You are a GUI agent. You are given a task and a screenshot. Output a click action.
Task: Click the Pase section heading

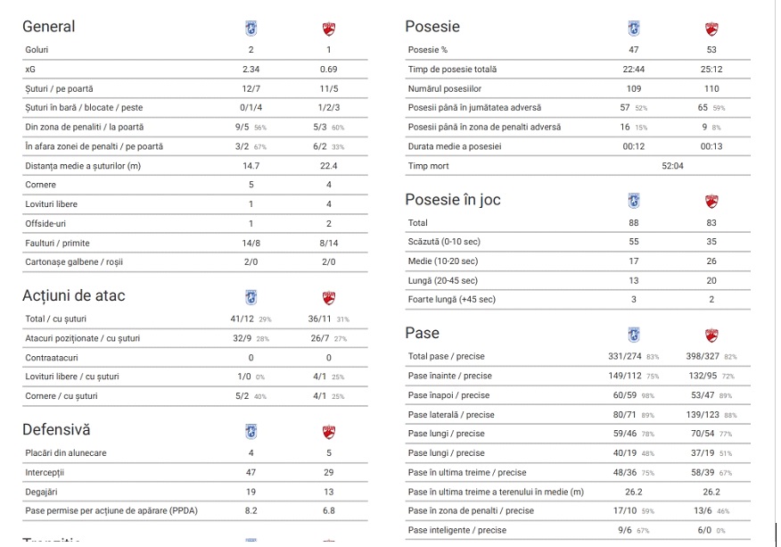click(422, 333)
